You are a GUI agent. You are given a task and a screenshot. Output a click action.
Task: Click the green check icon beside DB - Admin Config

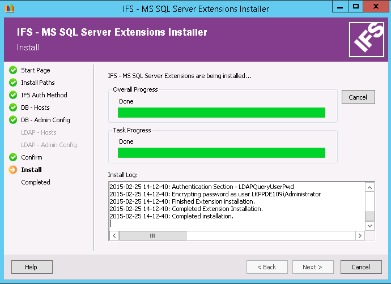[x=13, y=120]
